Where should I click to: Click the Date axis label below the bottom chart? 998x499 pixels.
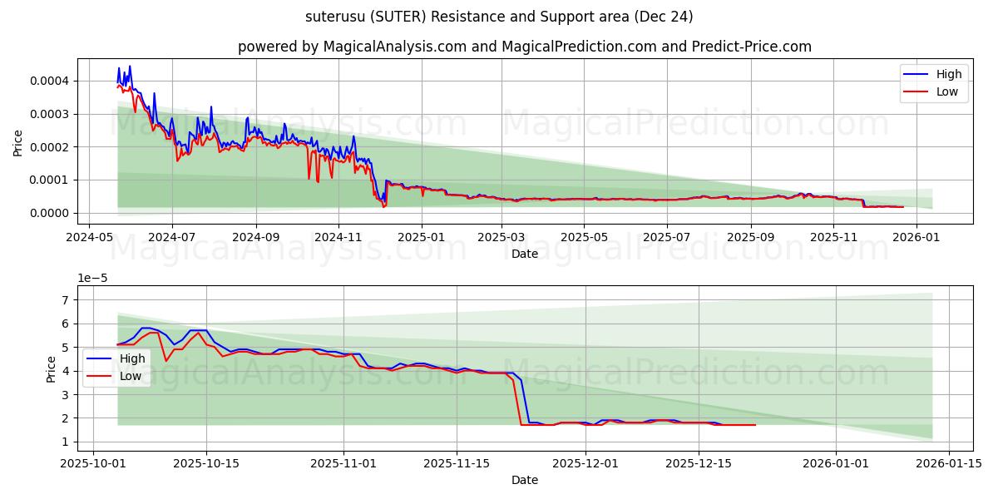pos(527,480)
